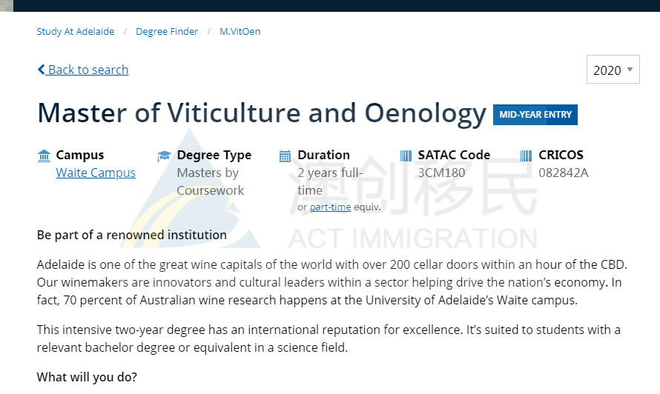Open the Study At Adelaide breadcrumb

coord(76,32)
